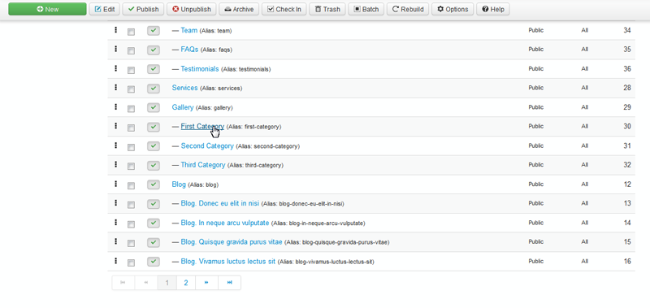Image resolution: width=650 pixels, height=308 pixels.
Task: Toggle published status icon for Second Category
Action: pyautogui.click(x=154, y=146)
